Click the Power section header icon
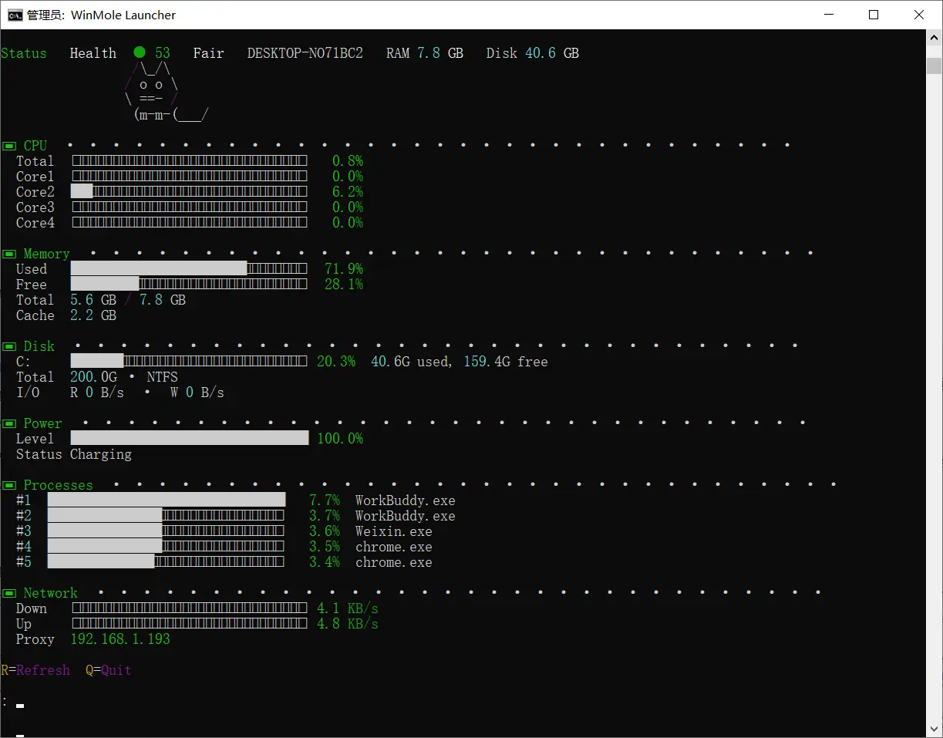Viewport: 943px width, 738px height. click(x=8, y=423)
